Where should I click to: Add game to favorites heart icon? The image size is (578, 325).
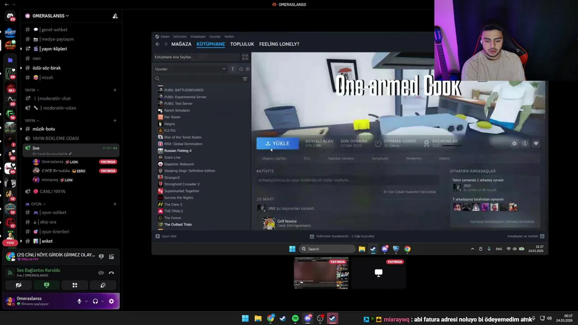tap(536, 144)
